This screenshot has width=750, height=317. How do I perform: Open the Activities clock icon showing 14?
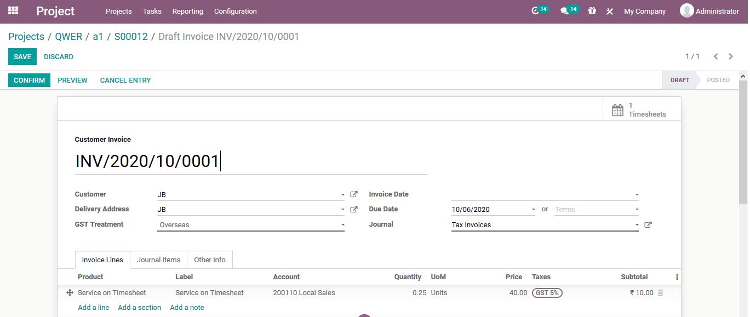click(x=539, y=10)
